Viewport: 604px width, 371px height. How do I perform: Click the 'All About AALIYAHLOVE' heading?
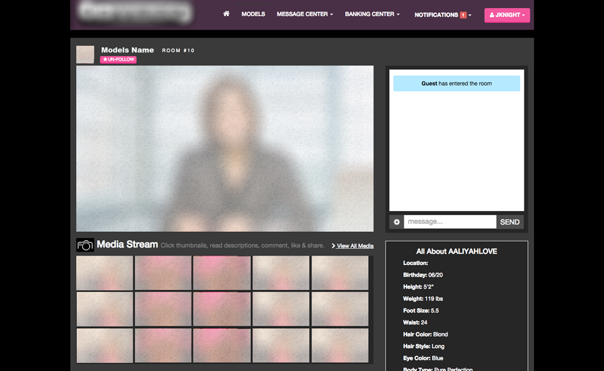[456, 252]
